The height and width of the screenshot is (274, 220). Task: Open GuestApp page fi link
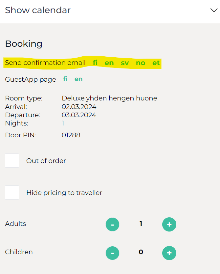pyautogui.click(x=65, y=79)
